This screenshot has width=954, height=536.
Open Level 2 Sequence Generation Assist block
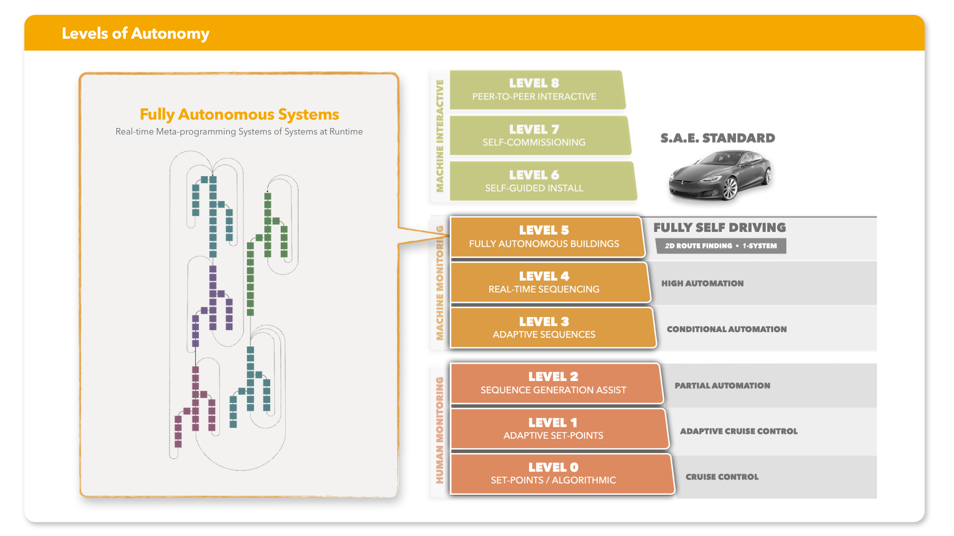556,383
